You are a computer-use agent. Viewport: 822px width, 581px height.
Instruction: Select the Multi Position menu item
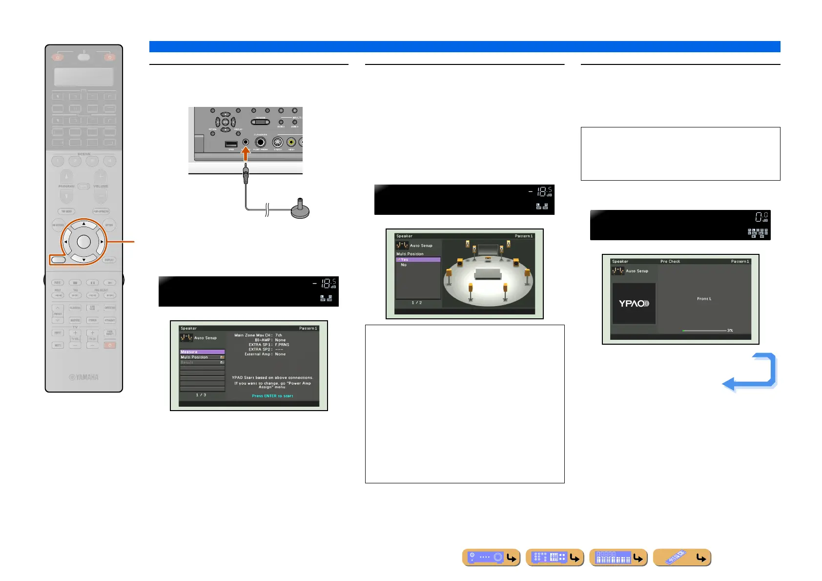[x=202, y=357]
